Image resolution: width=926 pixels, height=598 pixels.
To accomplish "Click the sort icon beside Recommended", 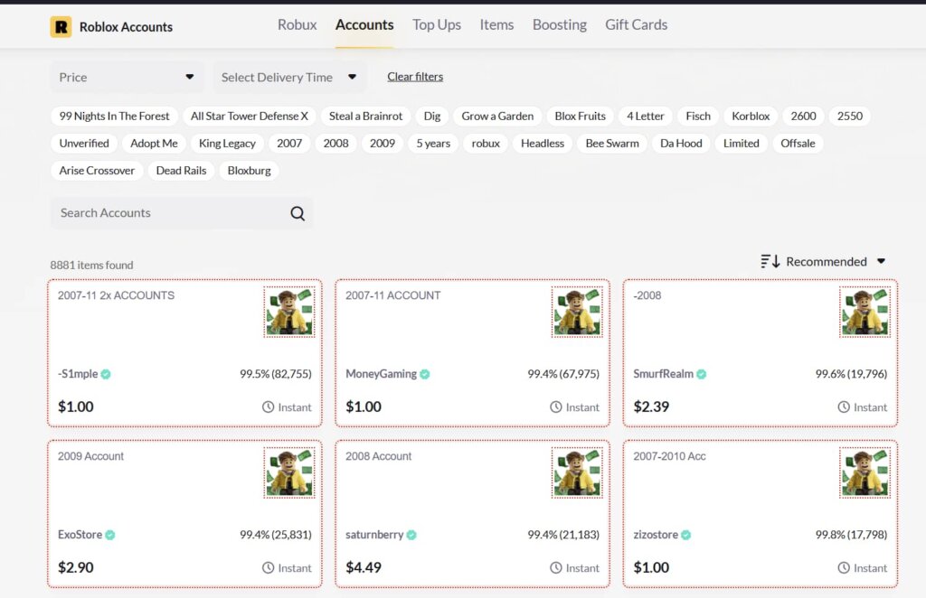I will tap(770, 262).
